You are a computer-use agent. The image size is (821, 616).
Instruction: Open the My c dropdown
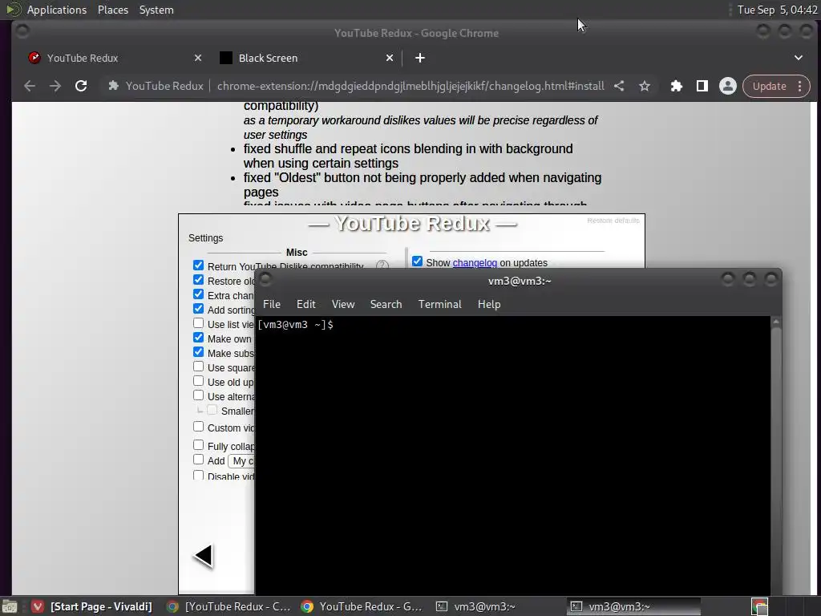(x=241, y=461)
